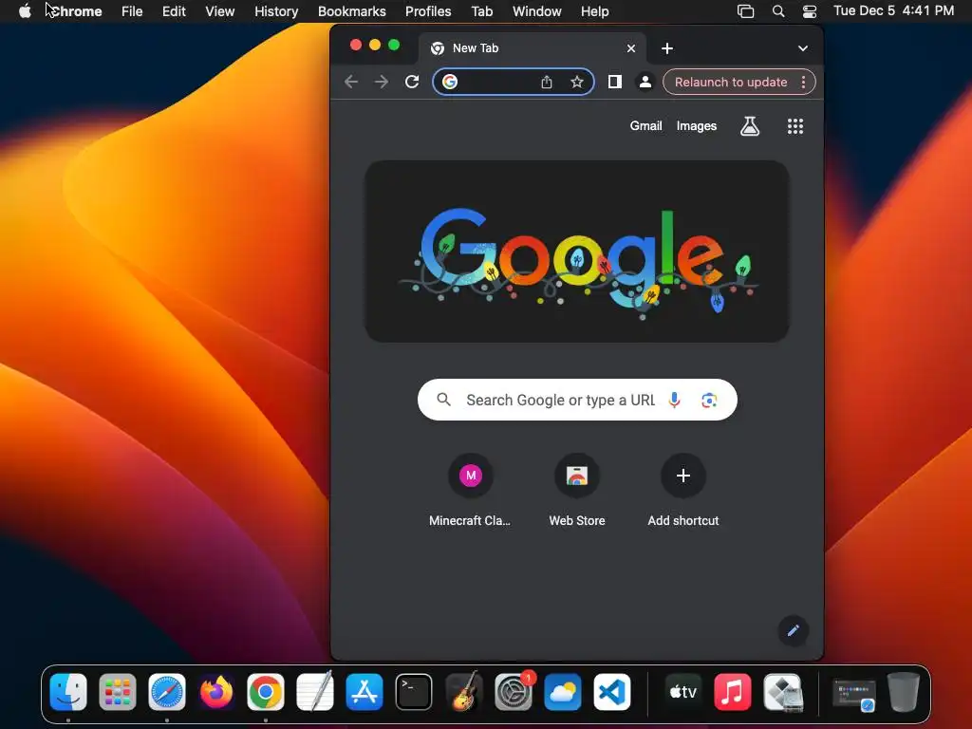This screenshot has width=972, height=729.
Task: Go forward using the browser forward arrow
Action: (382, 82)
